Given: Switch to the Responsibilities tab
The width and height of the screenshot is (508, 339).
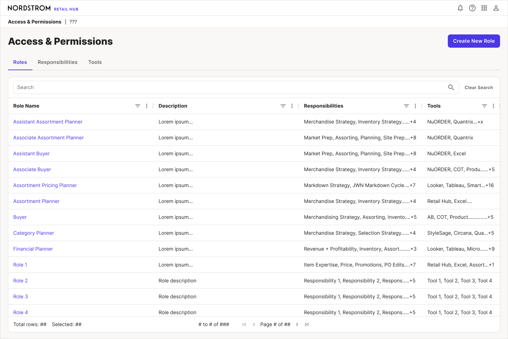Looking at the screenshot, I should click(58, 62).
